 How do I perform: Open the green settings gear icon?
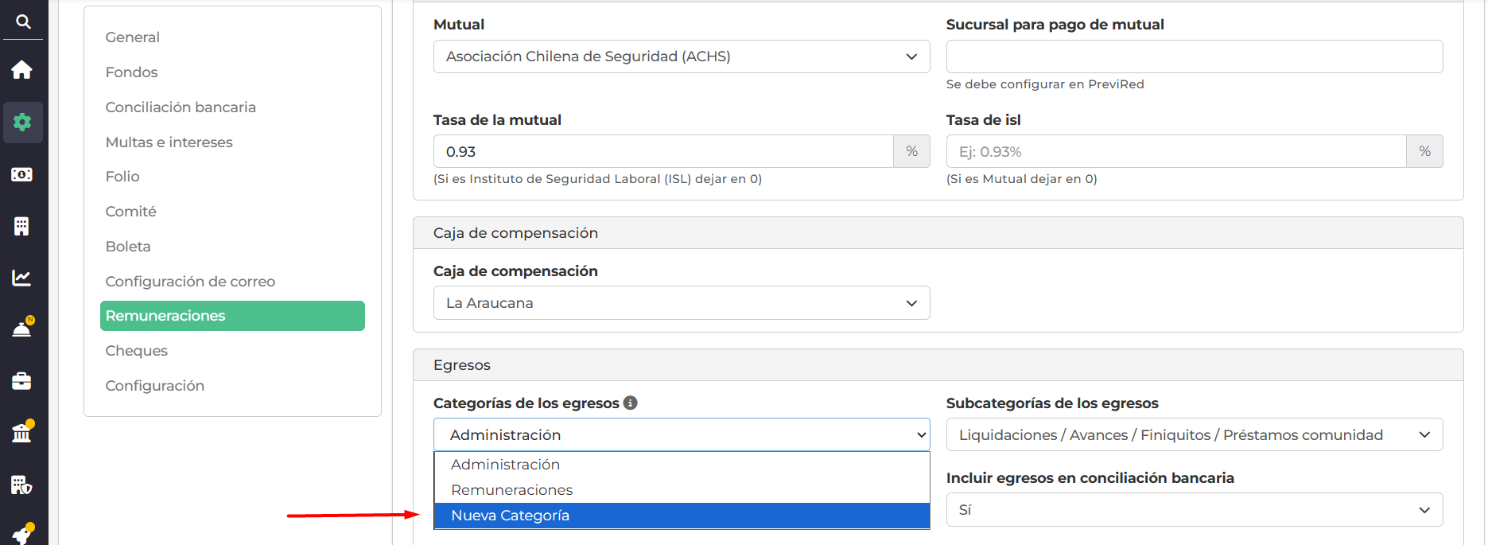pyautogui.click(x=22, y=122)
